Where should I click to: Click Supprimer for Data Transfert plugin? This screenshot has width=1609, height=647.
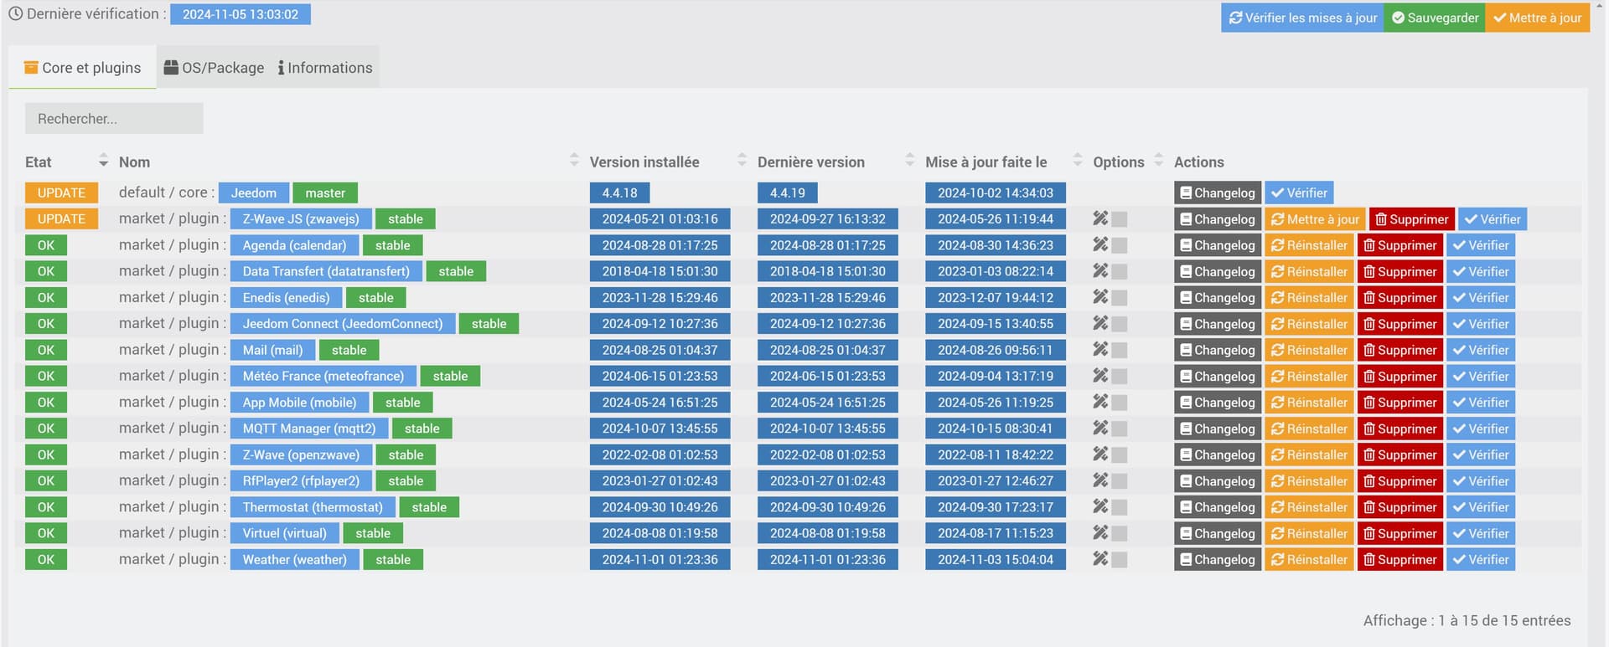coord(1400,272)
